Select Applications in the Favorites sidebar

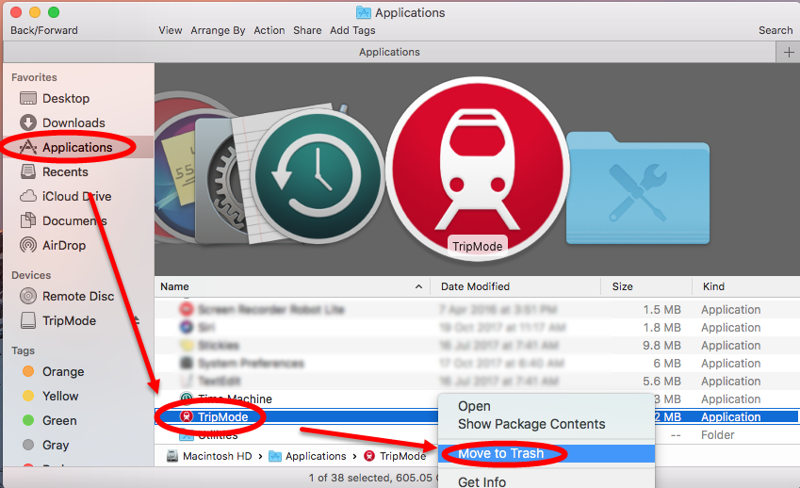pos(77,147)
